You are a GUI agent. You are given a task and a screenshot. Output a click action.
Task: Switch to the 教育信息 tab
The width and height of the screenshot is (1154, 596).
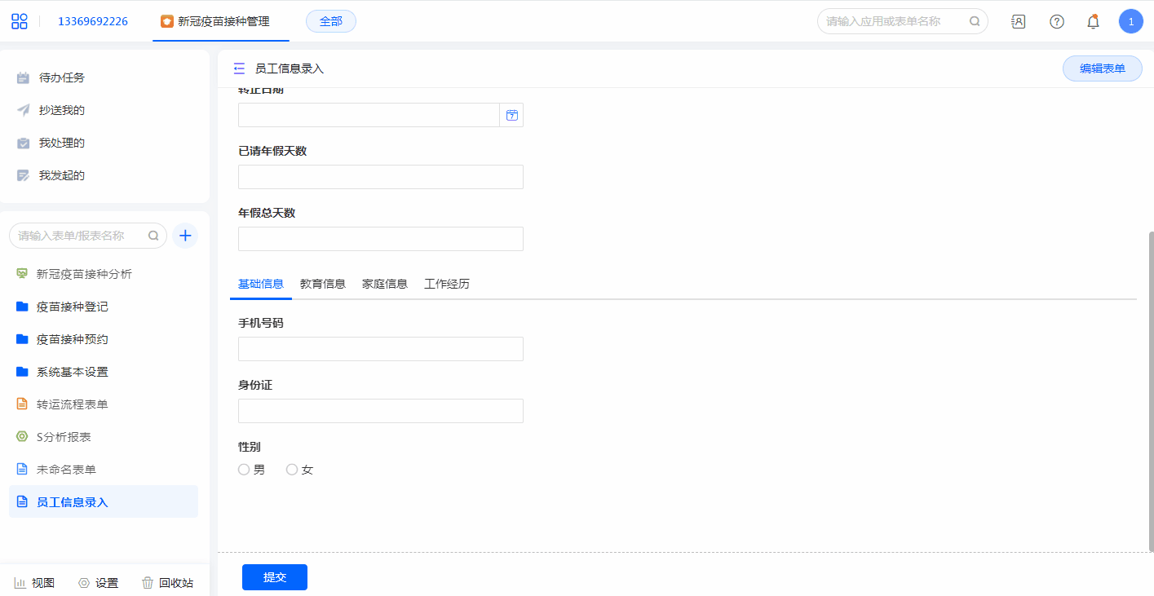coord(322,284)
